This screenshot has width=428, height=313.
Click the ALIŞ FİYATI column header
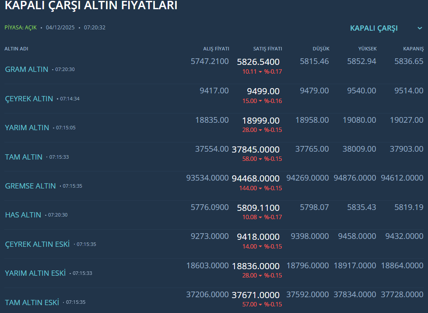coord(216,49)
